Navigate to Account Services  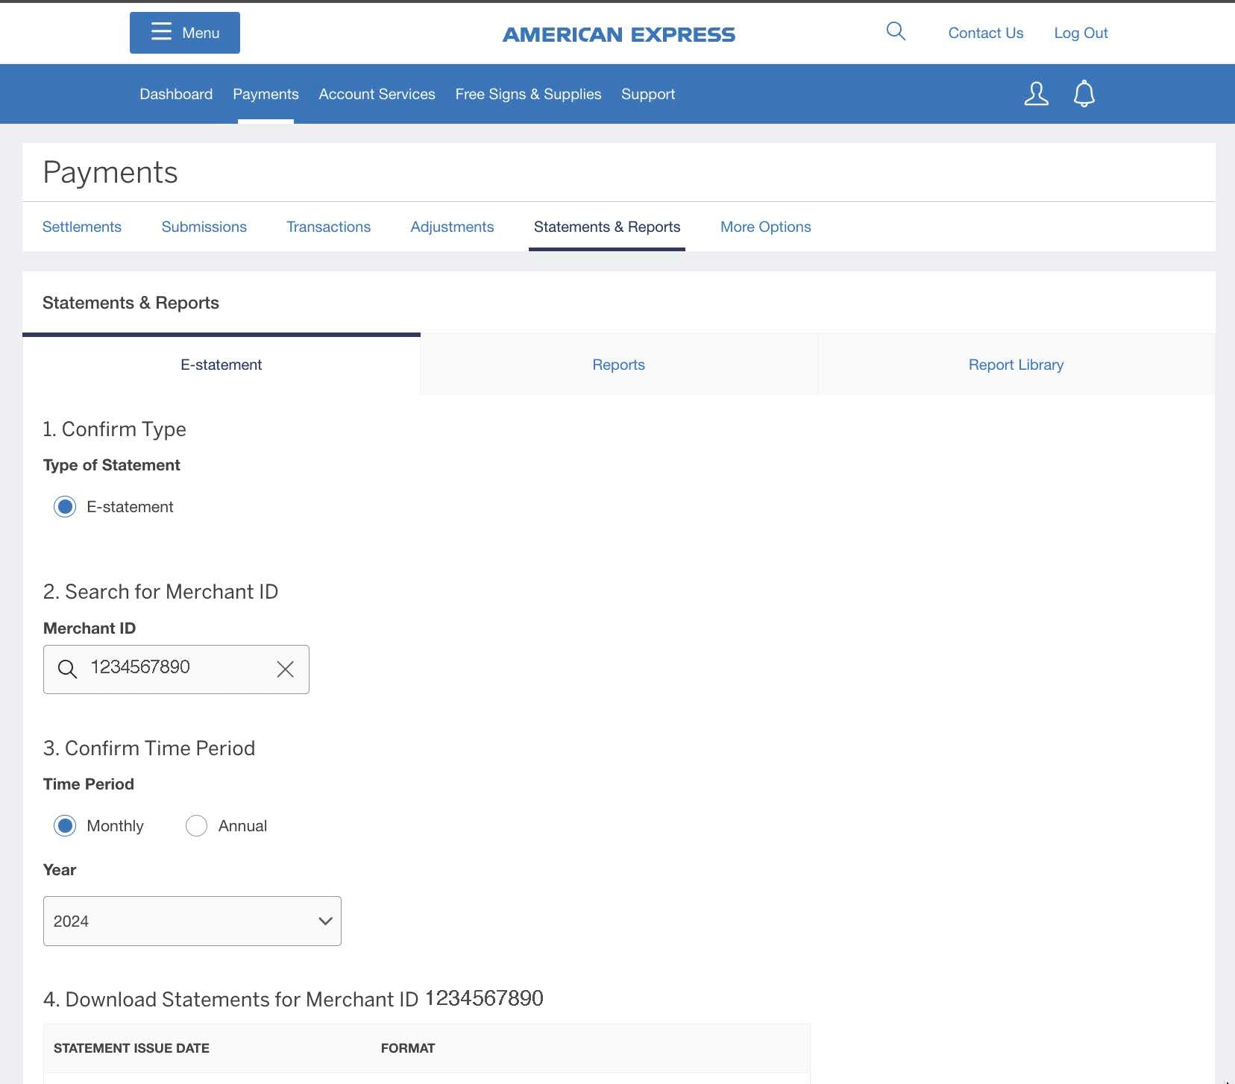377,94
